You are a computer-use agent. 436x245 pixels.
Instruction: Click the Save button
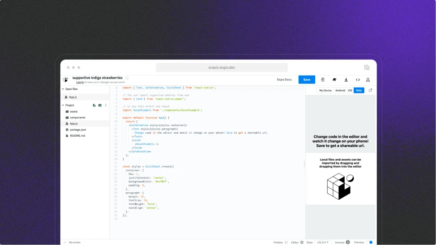(x=307, y=80)
